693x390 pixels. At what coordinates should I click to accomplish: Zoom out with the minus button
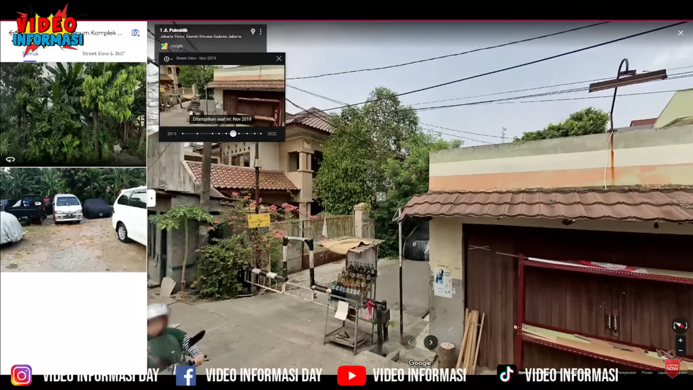coord(680,351)
